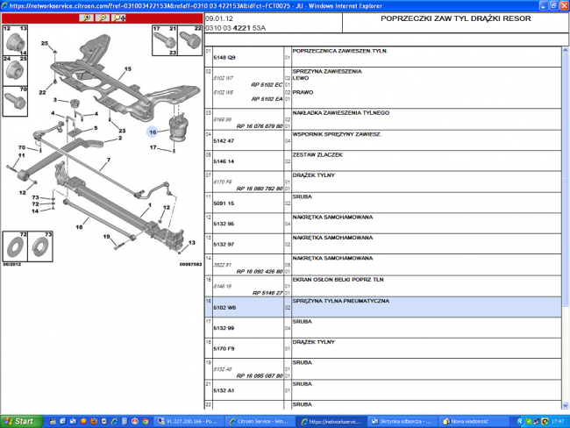Click the zoom in magnifier icon
Image resolution: width=570 pixels, height=428 pixels.
pyautogui.click(x=86, y=18)
